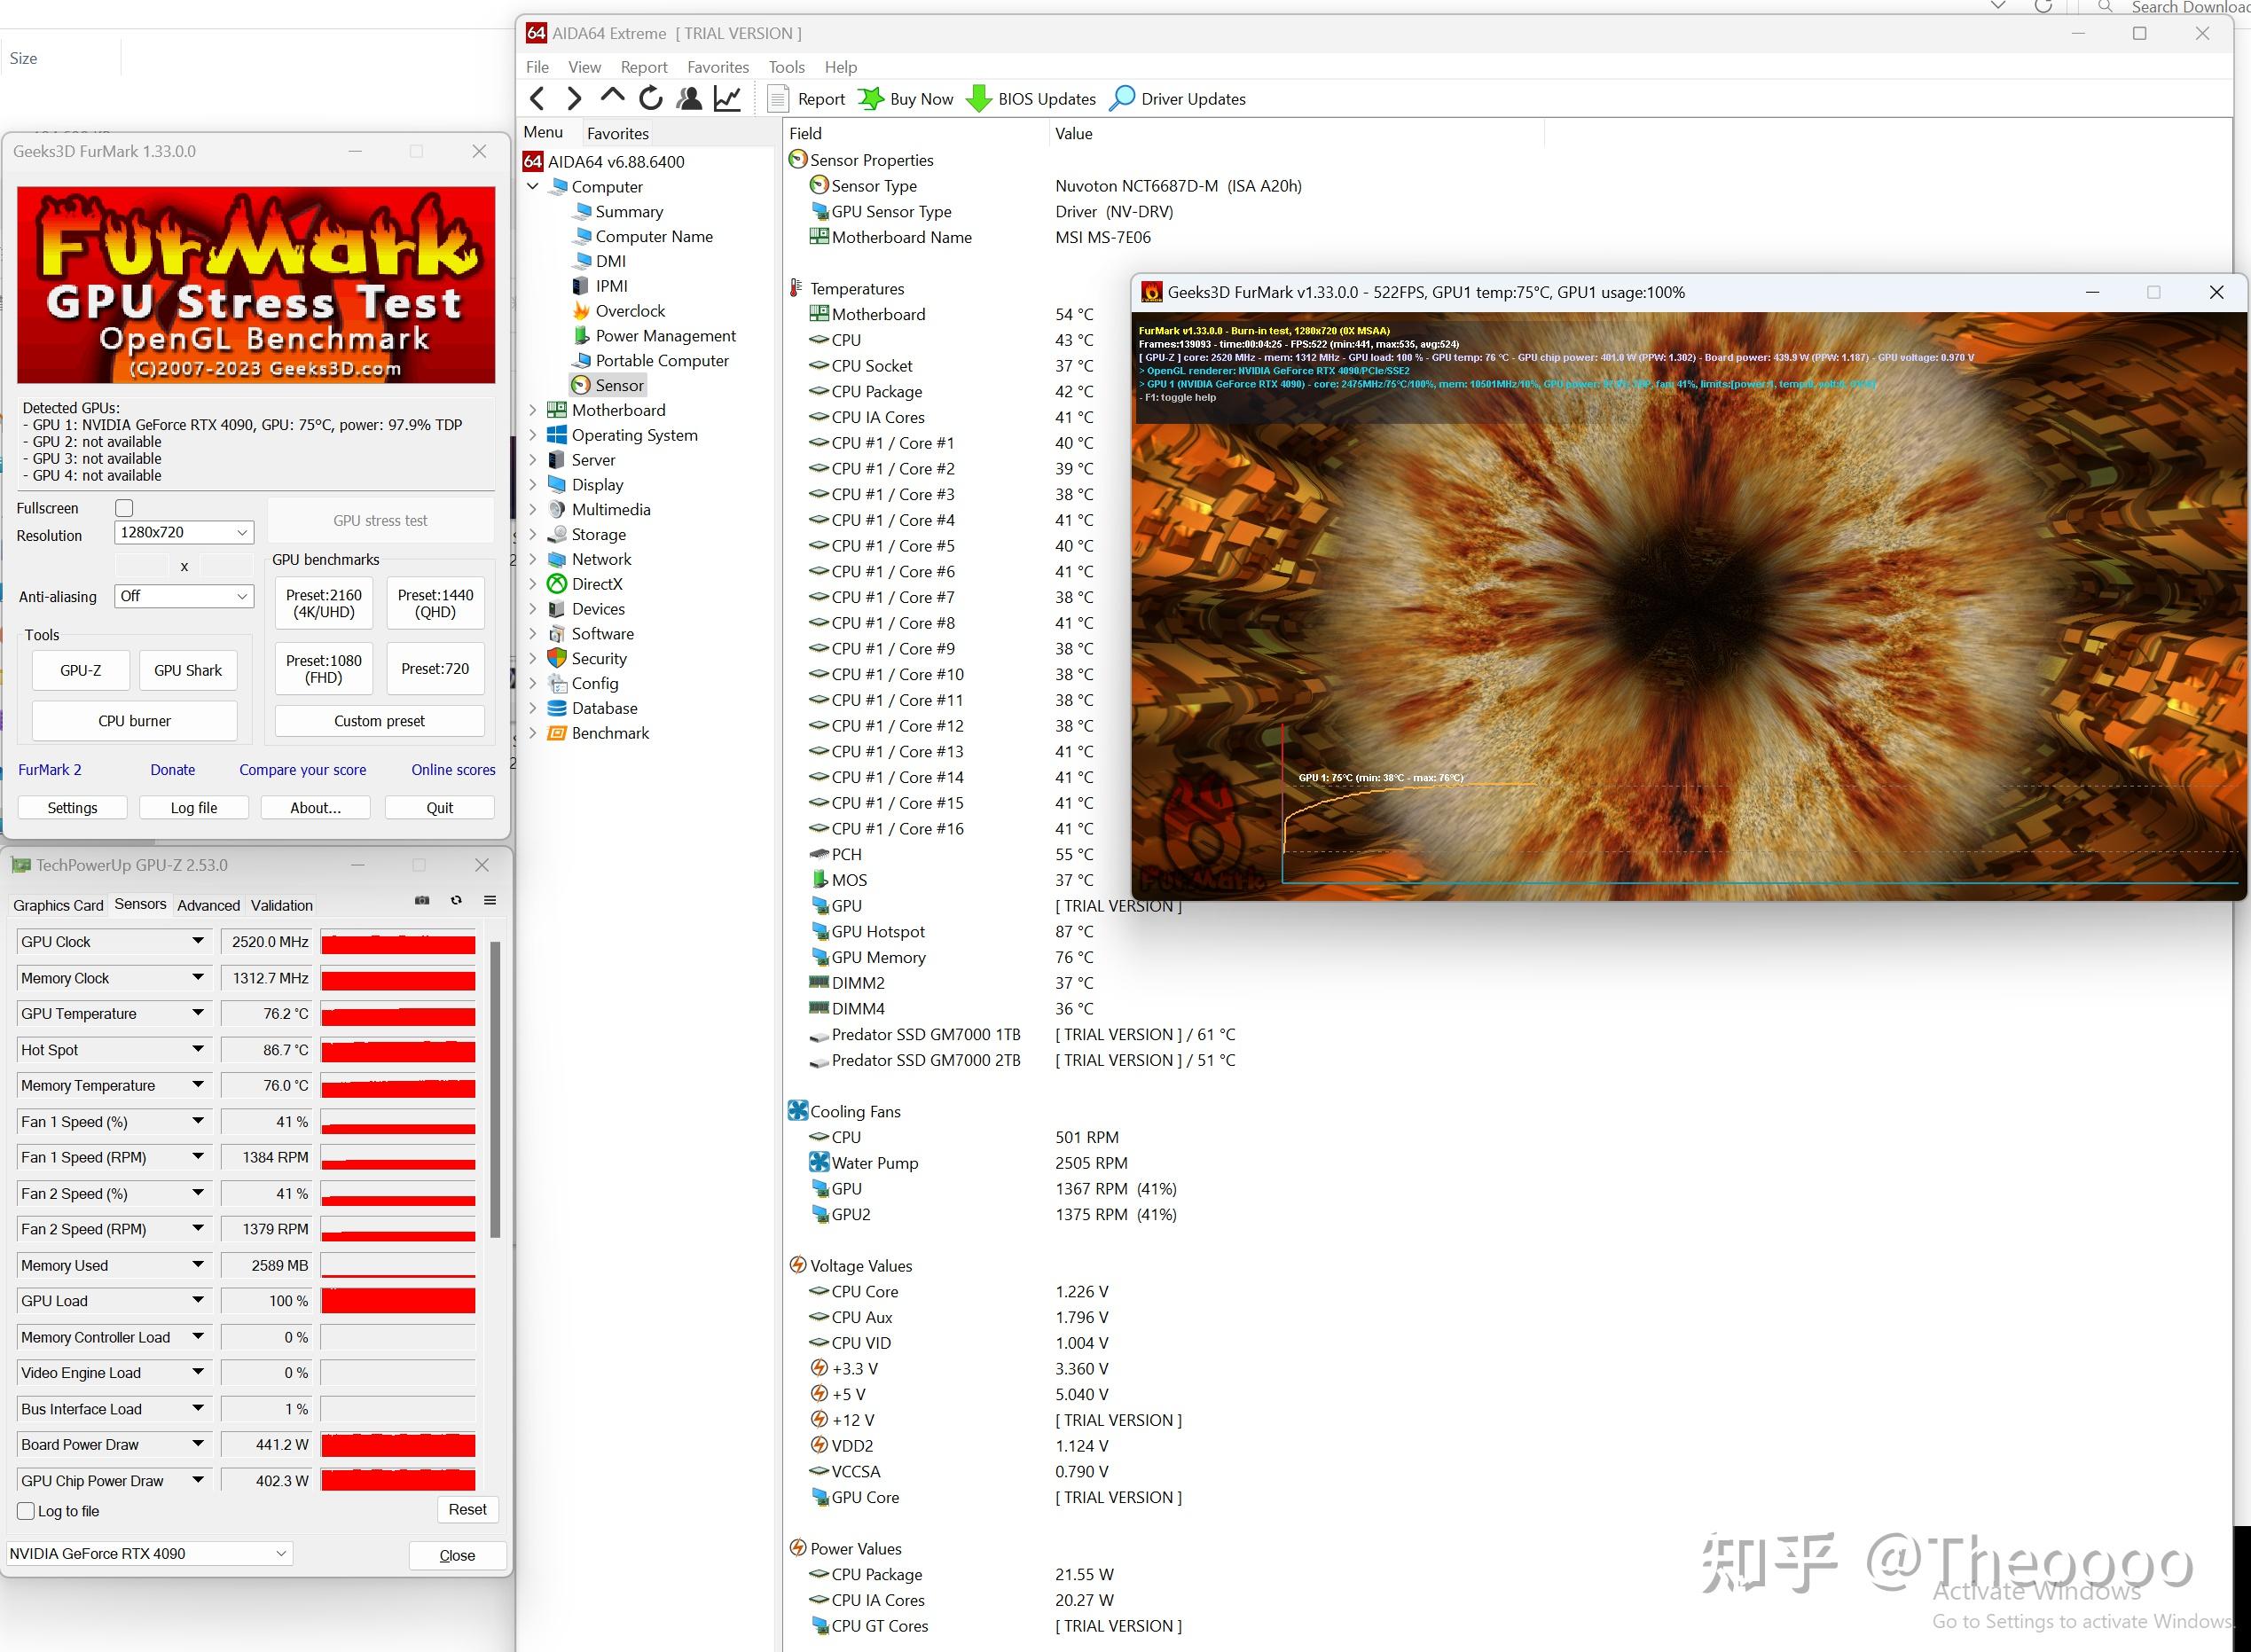This screenshot has height=1652, width=2251.
Task: Open AIDA64 graph chart toolbar icon
Action: click(x=727, y=98)
